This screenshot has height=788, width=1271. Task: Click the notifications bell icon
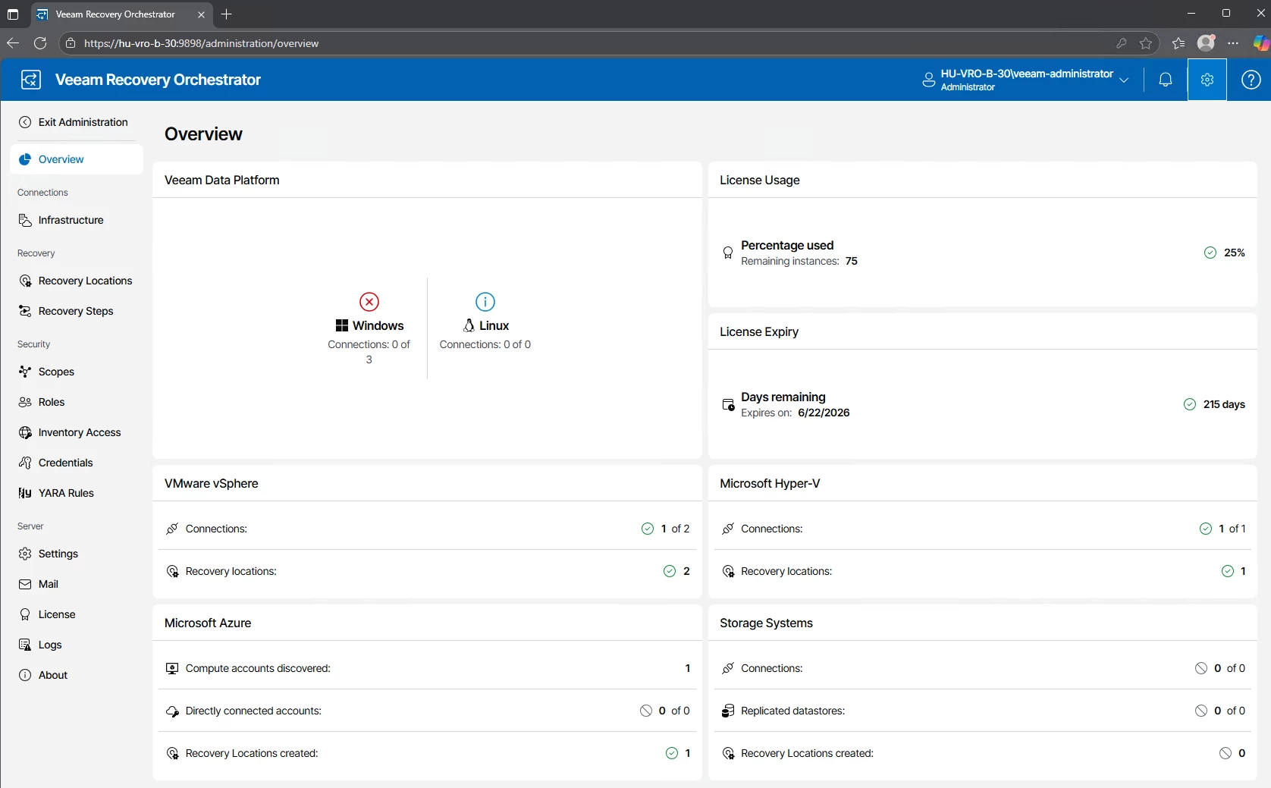(x=1166, y=80)
